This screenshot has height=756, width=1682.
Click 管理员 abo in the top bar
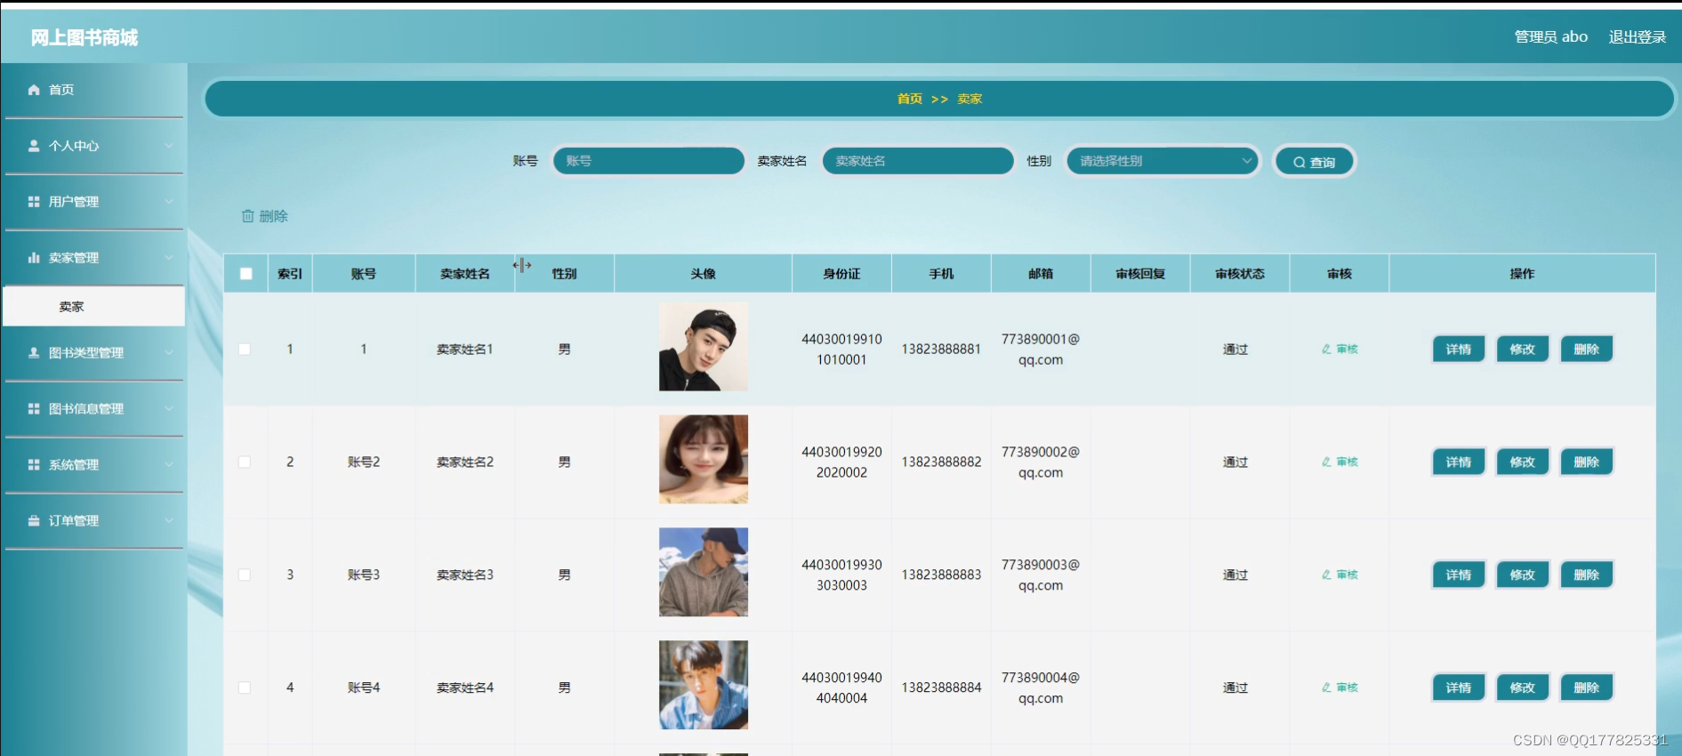click(x=1551, y=37)
